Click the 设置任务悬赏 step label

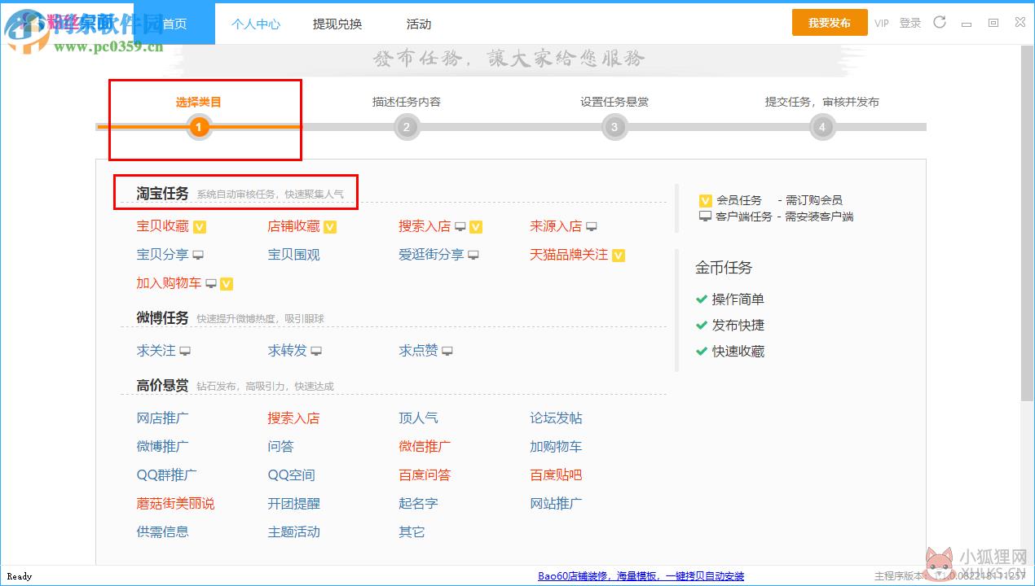tap(614, 102)
